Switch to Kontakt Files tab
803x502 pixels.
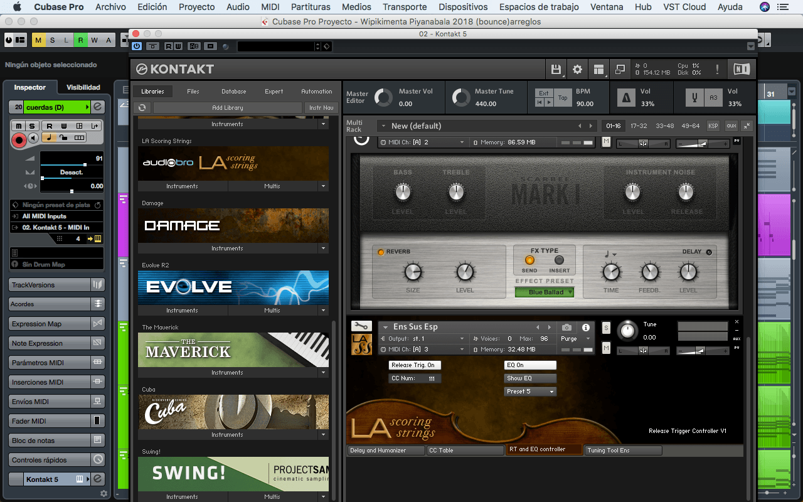pyautogui.click(x=193, y=92)
